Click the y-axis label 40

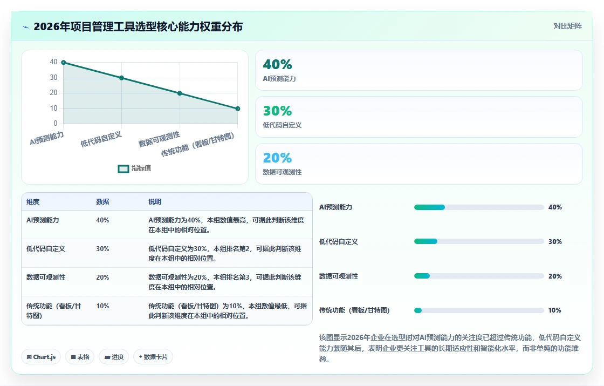[x=53, y=62]
